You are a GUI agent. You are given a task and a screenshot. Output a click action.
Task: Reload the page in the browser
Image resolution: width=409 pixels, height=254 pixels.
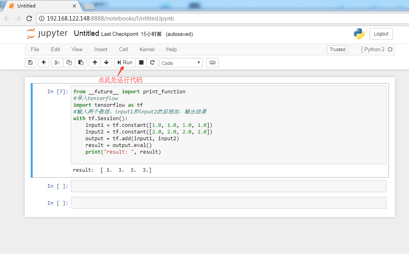point(29,19)
